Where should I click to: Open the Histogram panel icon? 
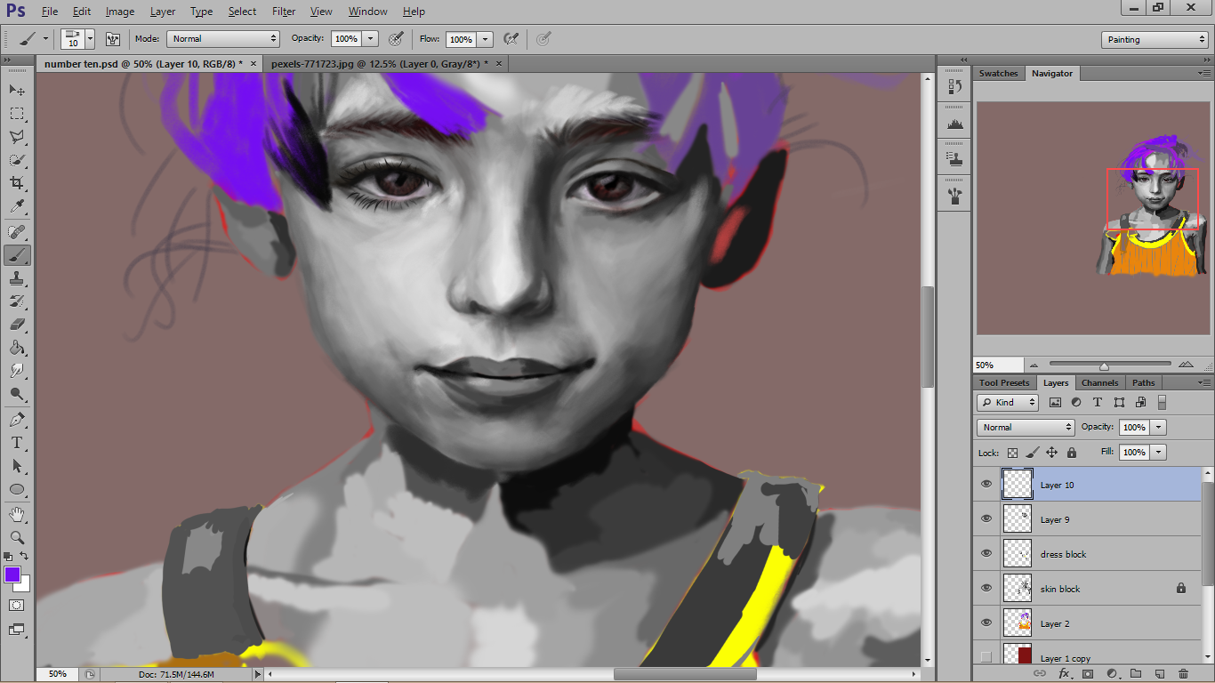[x=955, y=125]
